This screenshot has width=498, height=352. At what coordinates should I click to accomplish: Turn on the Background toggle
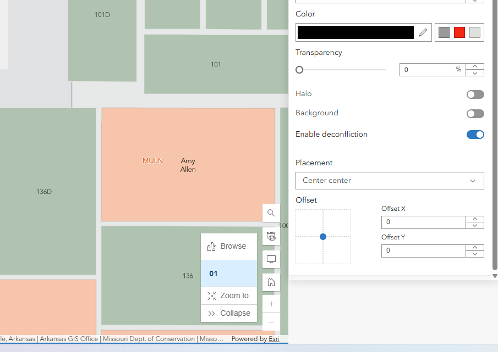[475, 114]
